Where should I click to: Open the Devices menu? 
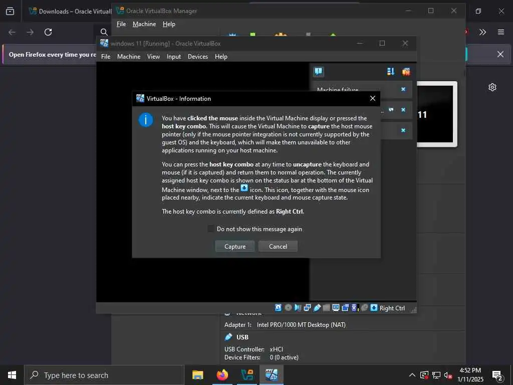[x=197, y=56]
